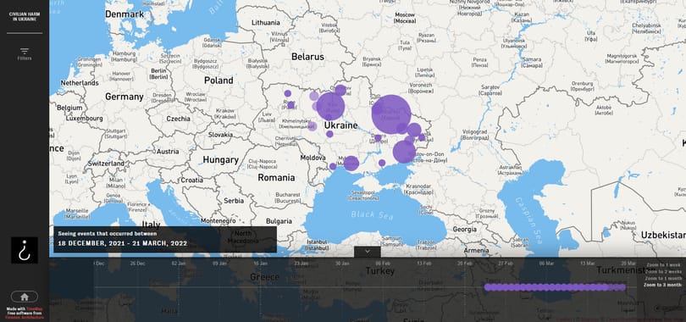This screenshot has width=686, height=322.
Task: Select the small circle above the Dnipro label
Action: point(378,138)
